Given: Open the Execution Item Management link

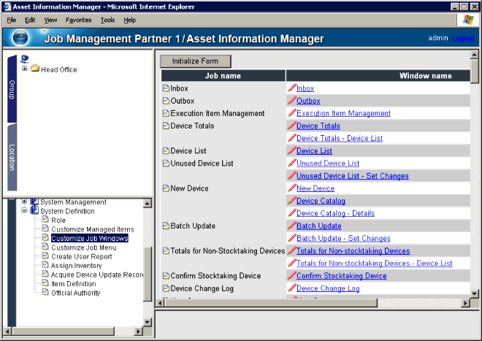Looking at the screenshot, I should coord(343,113).
